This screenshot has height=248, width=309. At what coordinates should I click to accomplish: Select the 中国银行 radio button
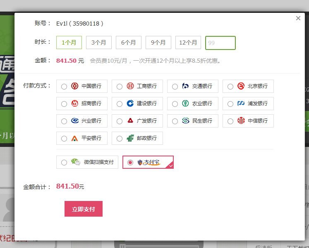[64, 87]
